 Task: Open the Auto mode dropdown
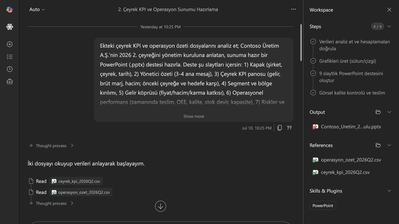click(37, 10)
